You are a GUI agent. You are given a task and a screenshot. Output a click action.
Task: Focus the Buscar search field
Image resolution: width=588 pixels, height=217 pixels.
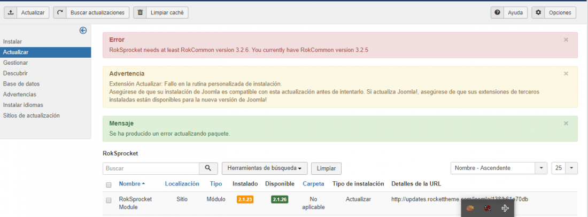[151, 168]
